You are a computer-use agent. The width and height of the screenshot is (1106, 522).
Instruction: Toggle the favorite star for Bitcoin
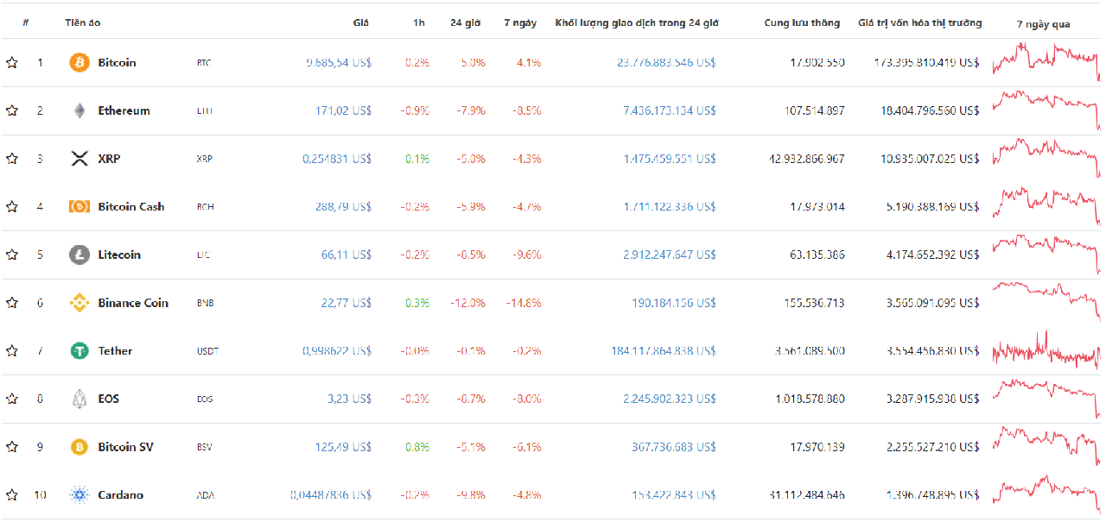coord(12,63)
